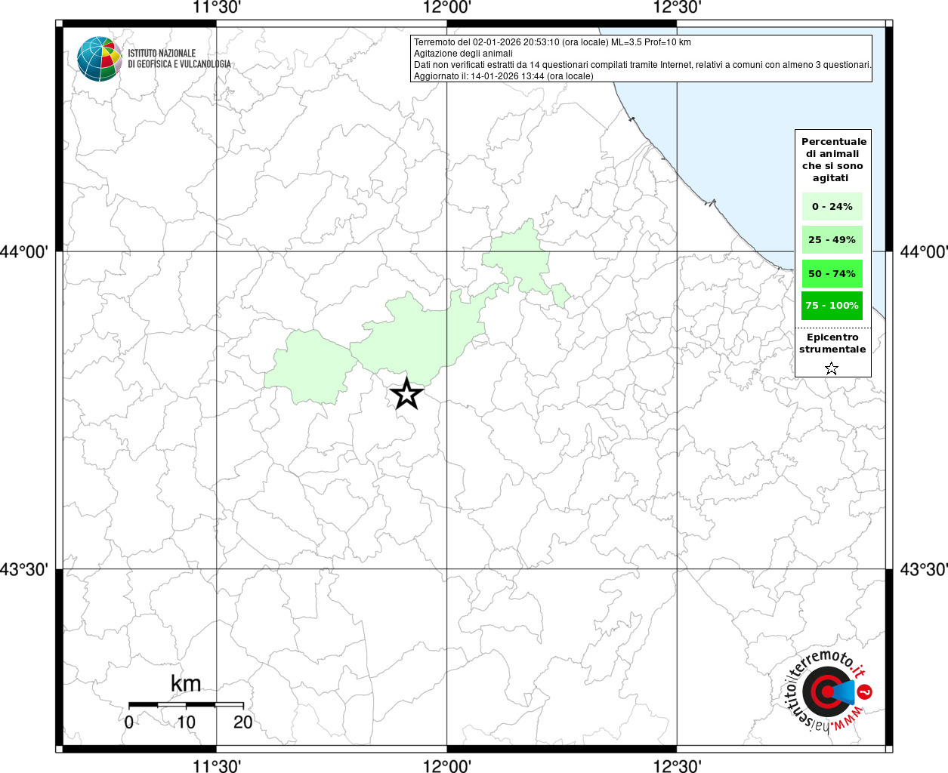
Task: Click the 'Agitazione degli animali' line
Action: [x=463, y=54]
